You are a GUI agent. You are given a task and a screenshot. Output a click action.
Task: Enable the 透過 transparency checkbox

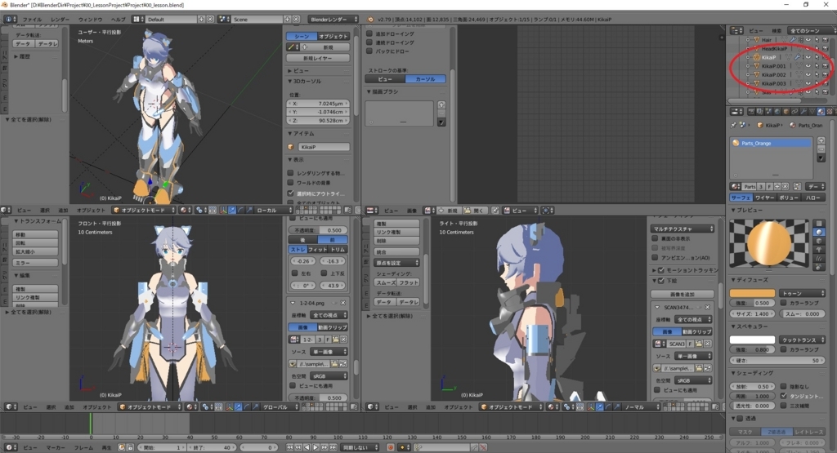click(x=740, y=419)
